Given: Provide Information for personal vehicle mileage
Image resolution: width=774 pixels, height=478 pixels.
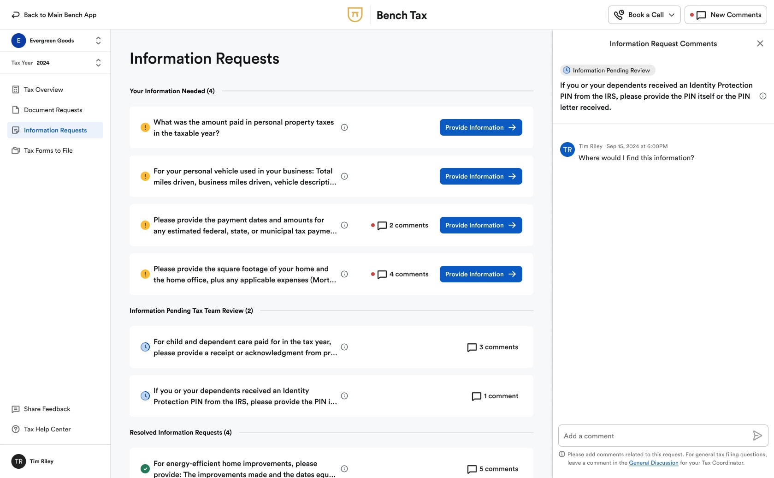Looking at the screenshot, I should pyautogui.click(x=481, y=176).
